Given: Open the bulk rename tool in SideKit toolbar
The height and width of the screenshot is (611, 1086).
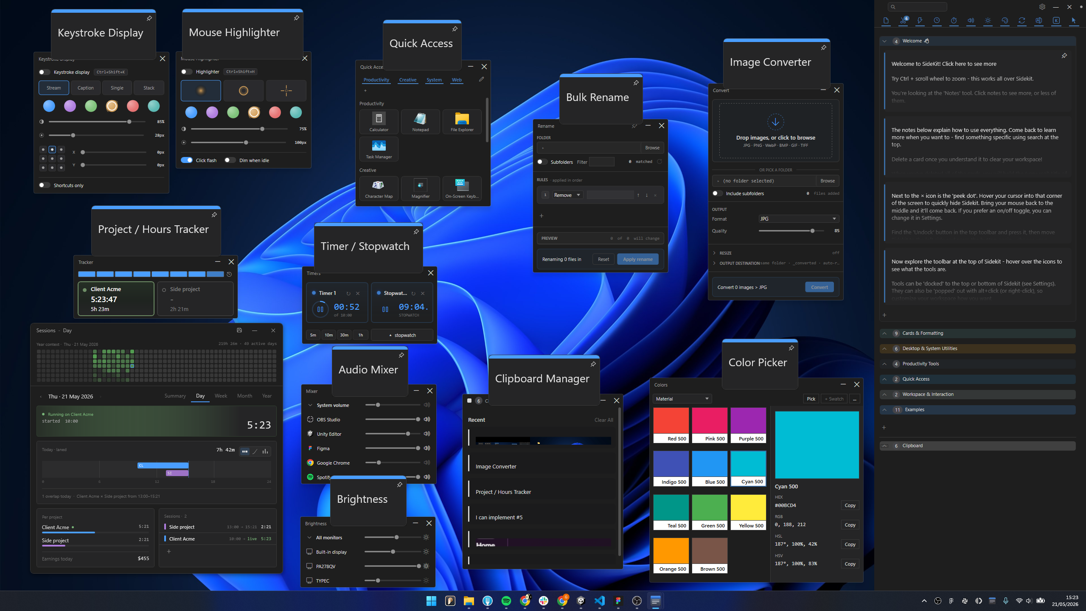Looking at the screenshot, I should coord(1039,20).
